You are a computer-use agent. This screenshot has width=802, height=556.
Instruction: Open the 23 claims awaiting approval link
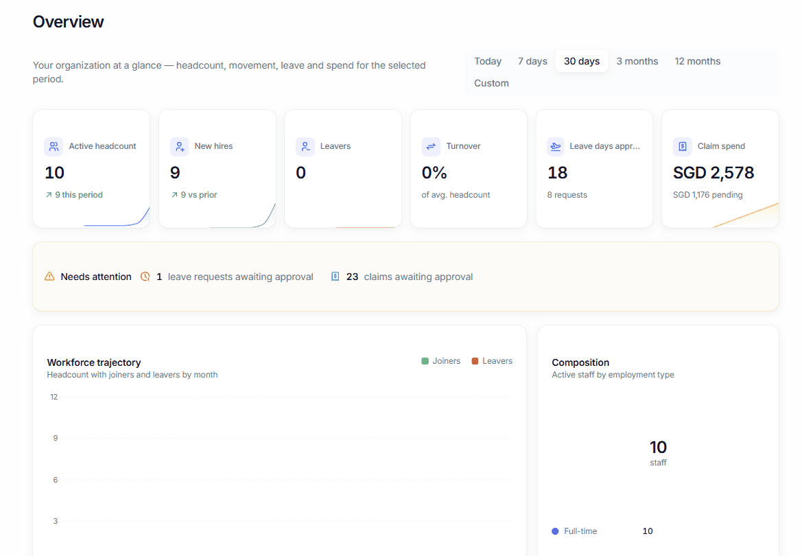(401, 277)
